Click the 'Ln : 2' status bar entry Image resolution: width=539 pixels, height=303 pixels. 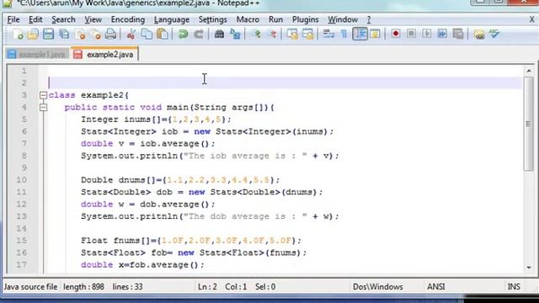207,286
